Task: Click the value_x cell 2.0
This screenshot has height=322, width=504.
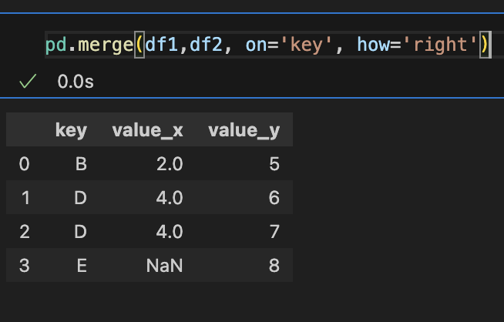Action: click(x=170, y=164)
